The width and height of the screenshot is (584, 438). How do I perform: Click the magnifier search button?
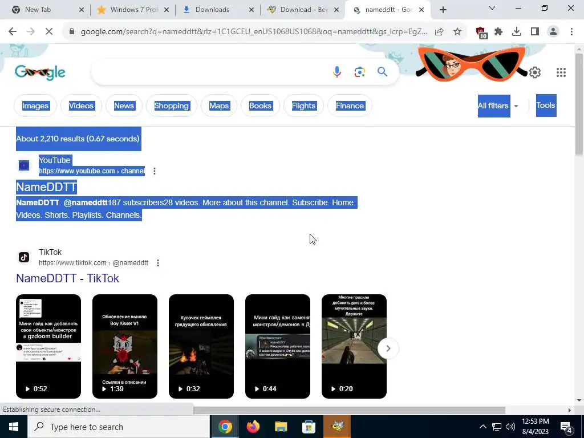(382, 71)
